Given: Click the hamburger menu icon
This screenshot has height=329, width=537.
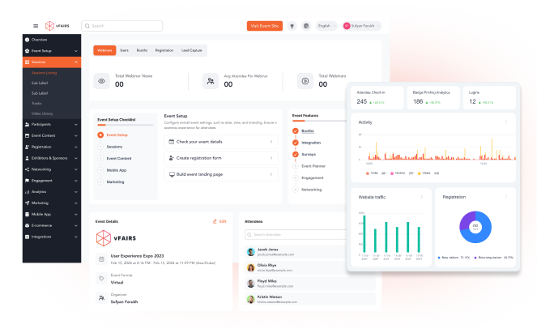Looking at the screenshot, I should [x=36, y=26].
